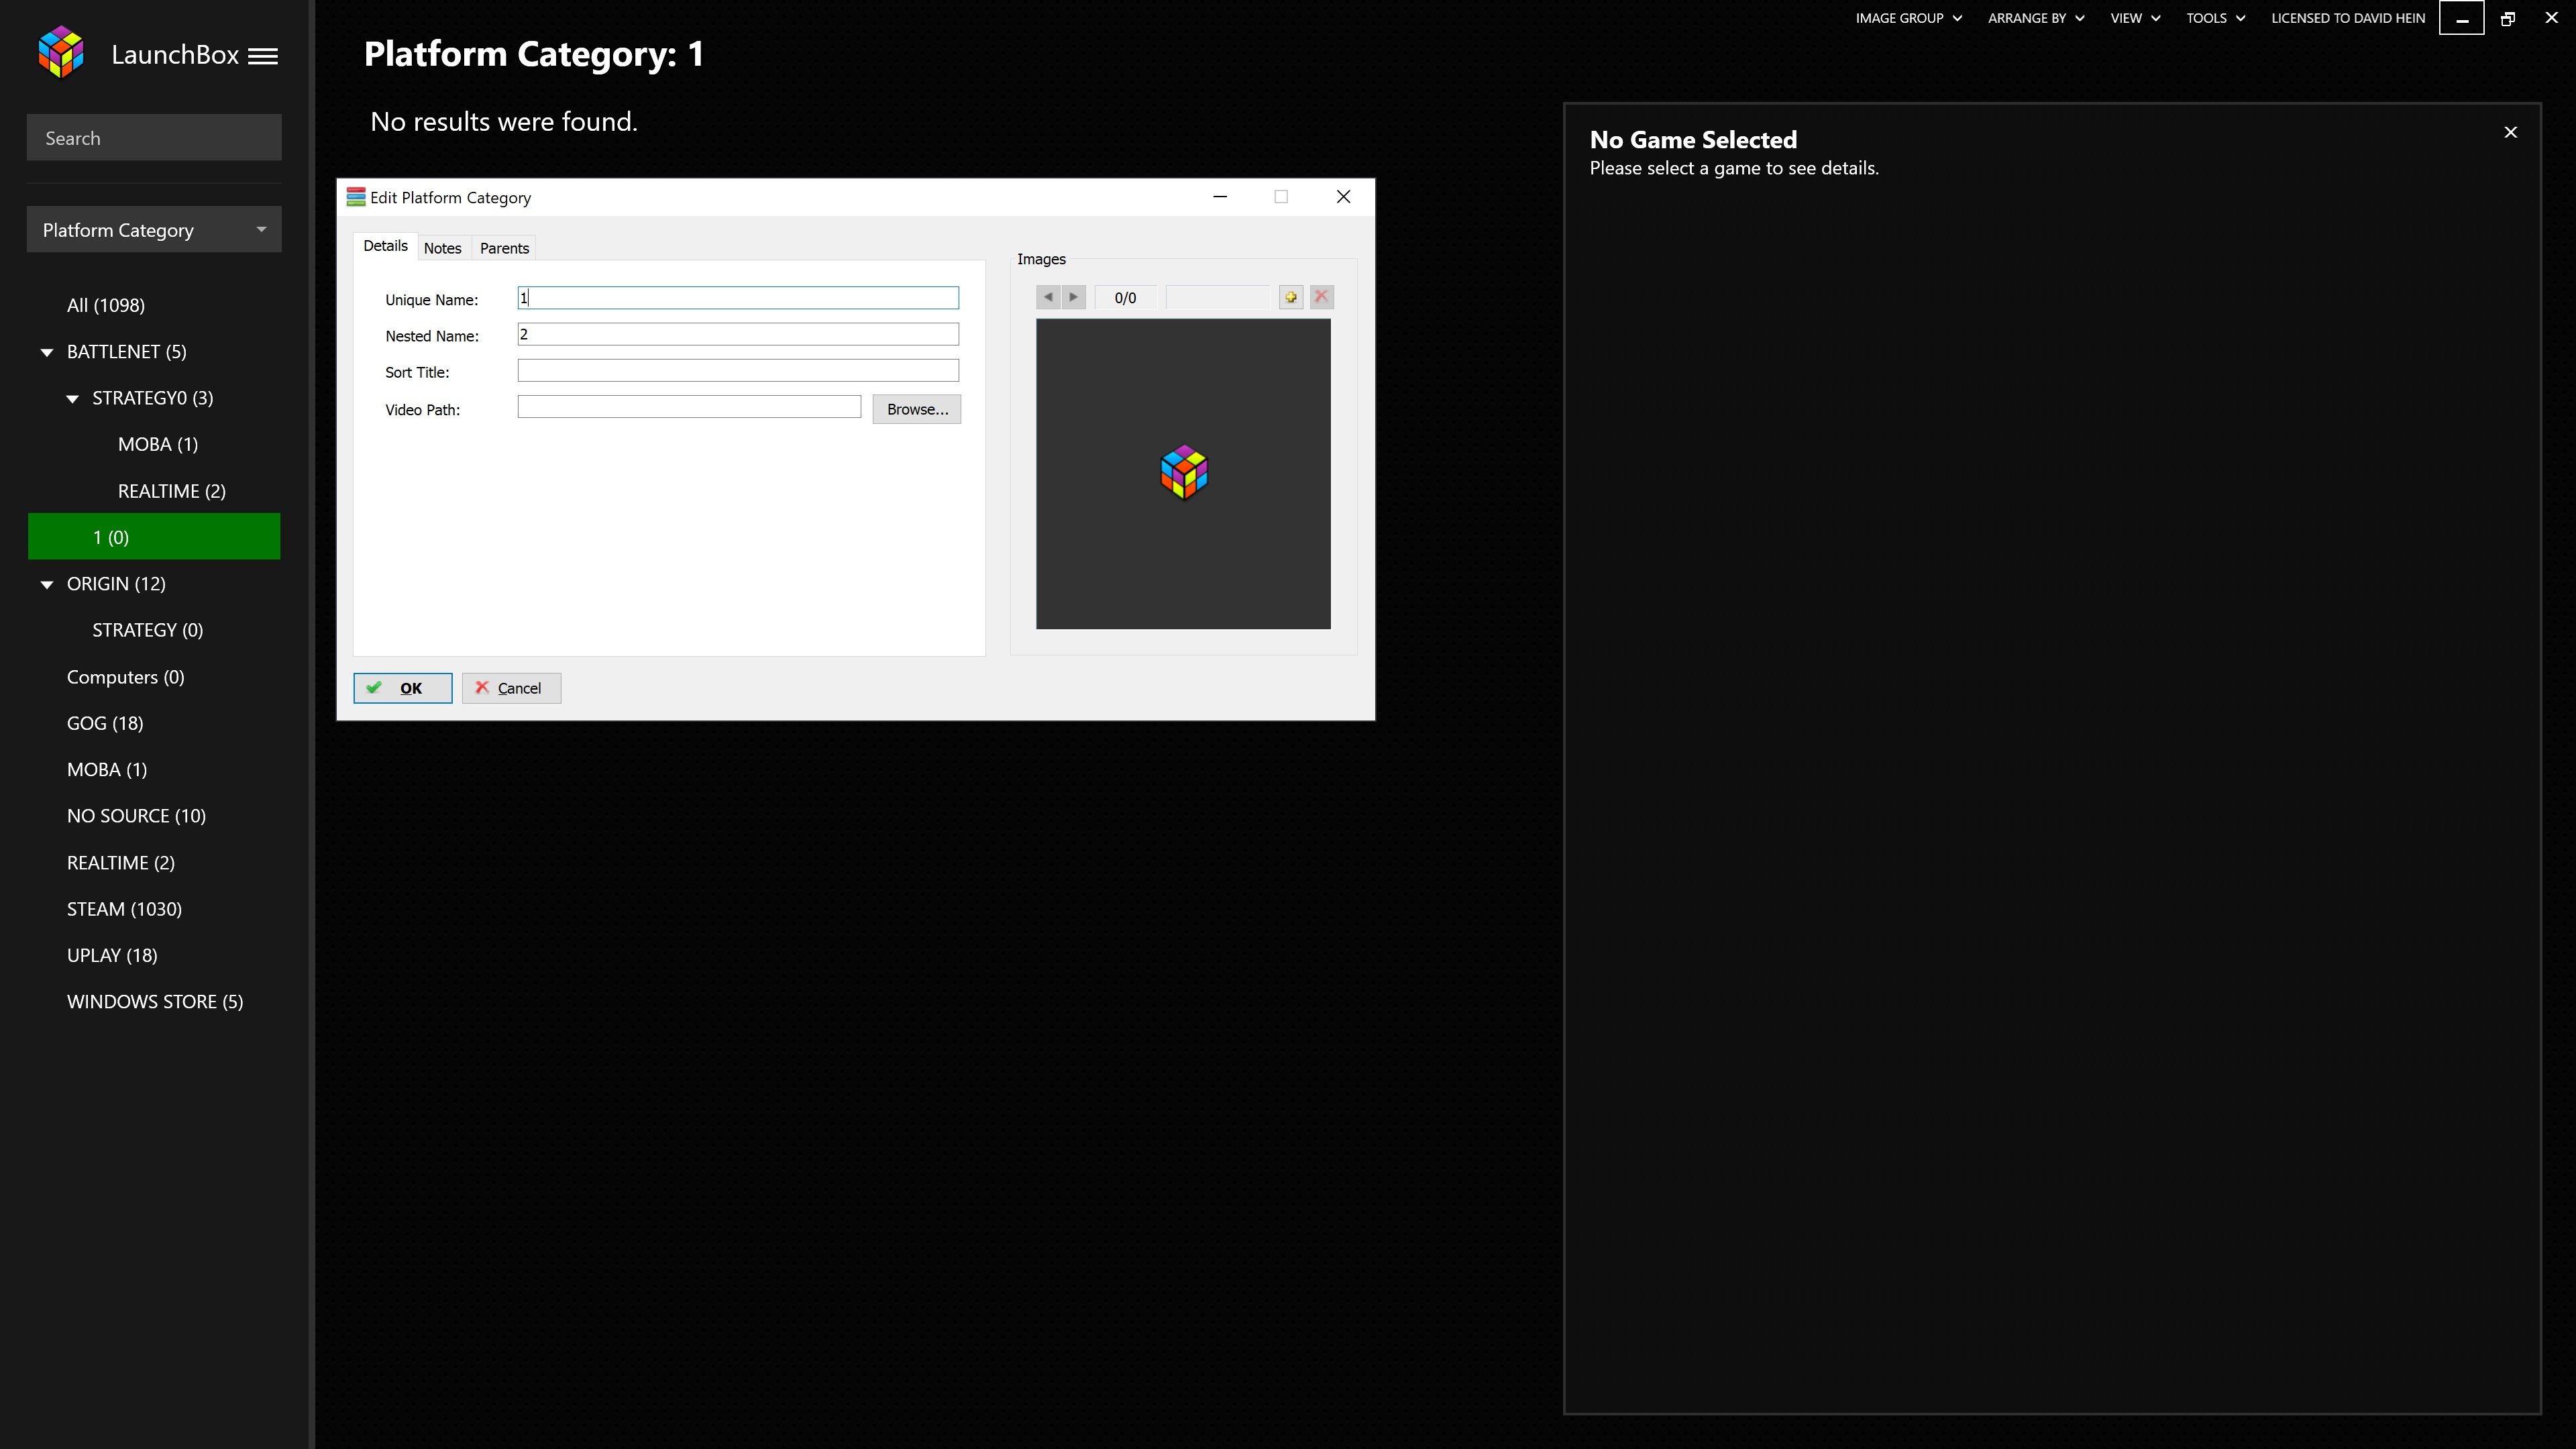Minimize the Edit Platform Category dialog
Image resolution: width=2576 pixels, height=1449 pixels.
coord(1220,197)
